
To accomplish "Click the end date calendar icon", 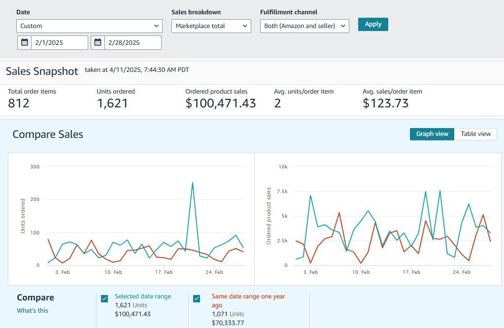I will pyautogui.click(x=99, y=42).
